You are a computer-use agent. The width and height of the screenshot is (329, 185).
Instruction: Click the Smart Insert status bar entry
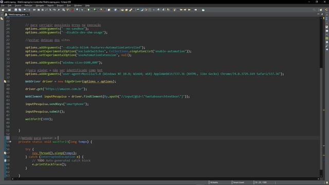(x=239, y=182)
